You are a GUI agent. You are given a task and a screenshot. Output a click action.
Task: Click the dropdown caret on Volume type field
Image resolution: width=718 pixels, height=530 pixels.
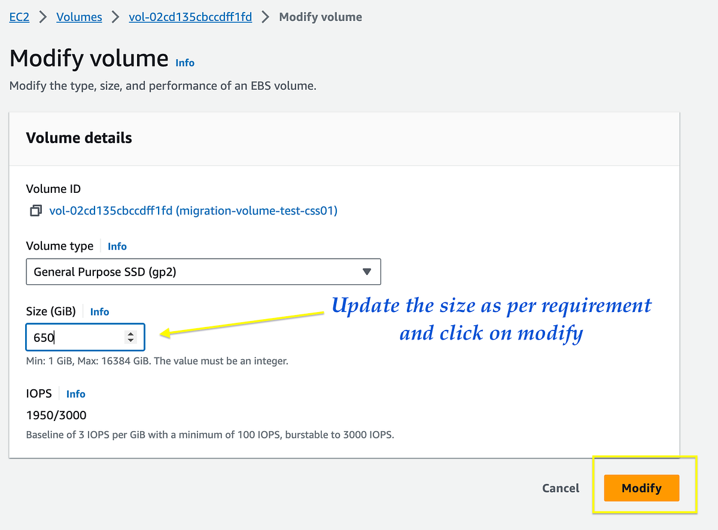click(367, 271)
